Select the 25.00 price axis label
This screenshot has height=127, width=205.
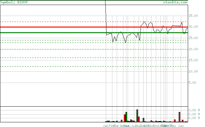tap(193, 38)
